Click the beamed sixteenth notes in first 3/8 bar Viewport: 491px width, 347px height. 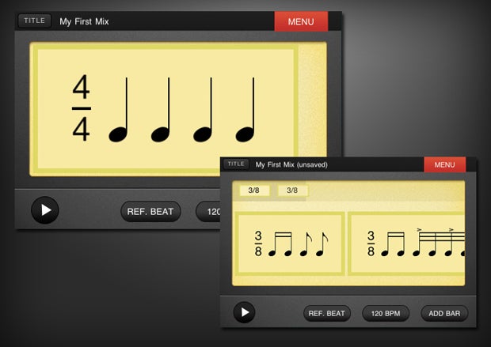pyautogui.click(x=280, y=244)
